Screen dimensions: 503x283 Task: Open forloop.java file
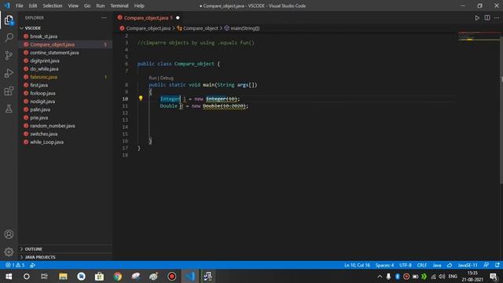pos(42,94)
